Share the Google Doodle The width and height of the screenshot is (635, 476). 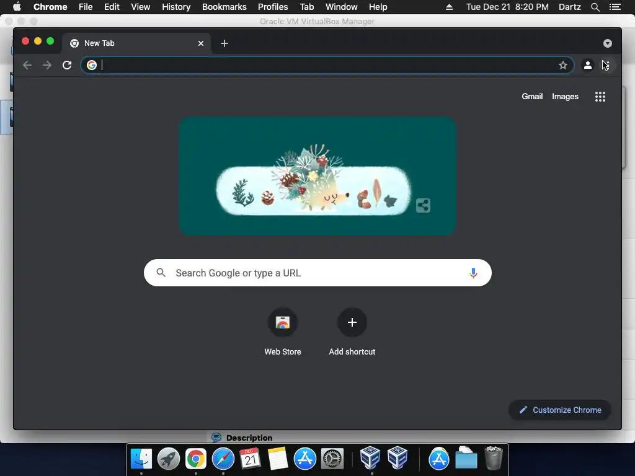pyautogui.click(x=423, y=205)
